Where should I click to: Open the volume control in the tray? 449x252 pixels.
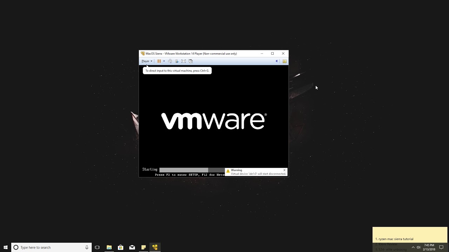[418, 247]
